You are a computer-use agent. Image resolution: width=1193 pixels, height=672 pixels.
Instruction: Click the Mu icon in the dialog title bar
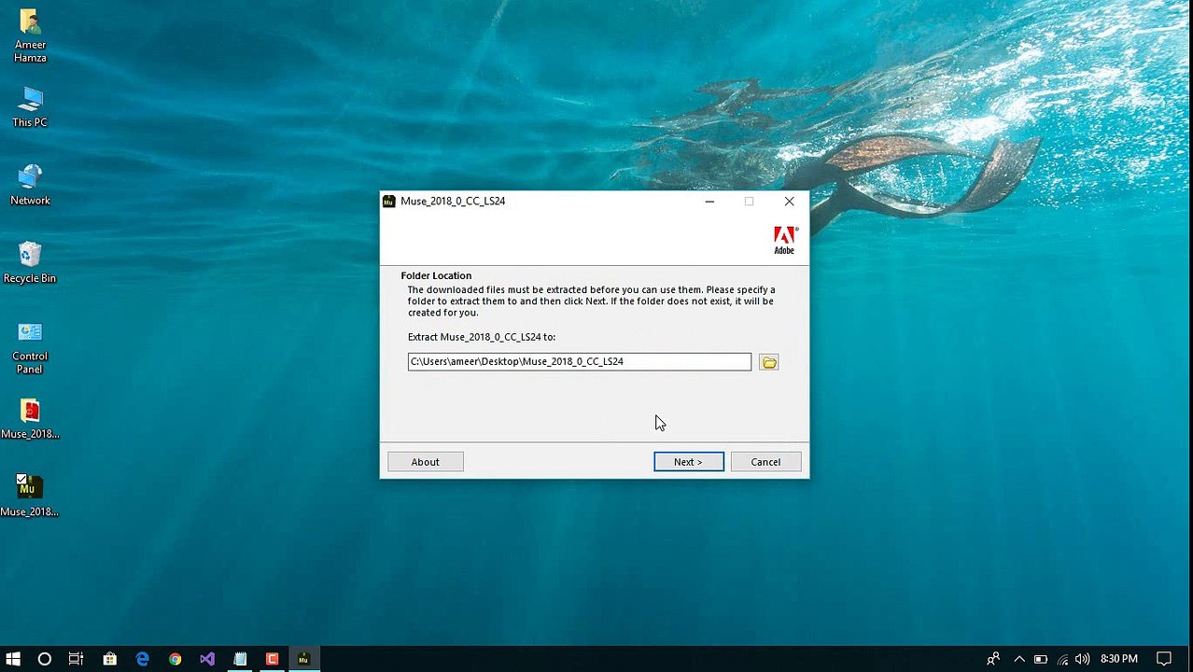click(389, 201)
